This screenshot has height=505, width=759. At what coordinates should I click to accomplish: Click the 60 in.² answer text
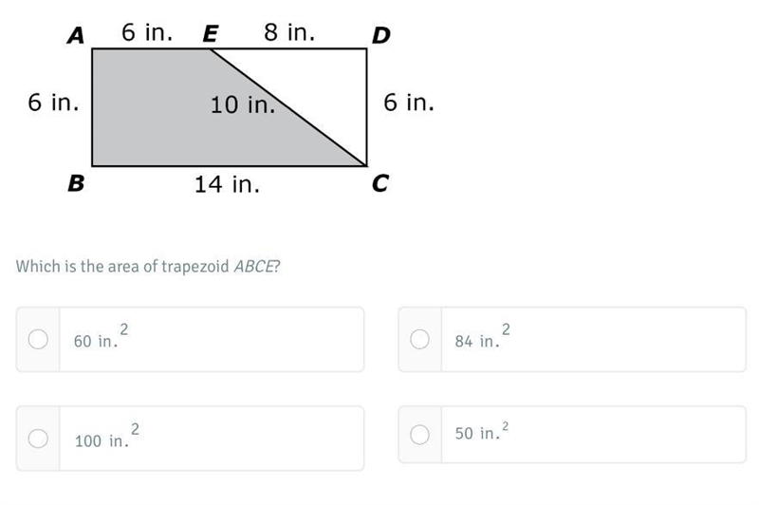tap(101, 336)
